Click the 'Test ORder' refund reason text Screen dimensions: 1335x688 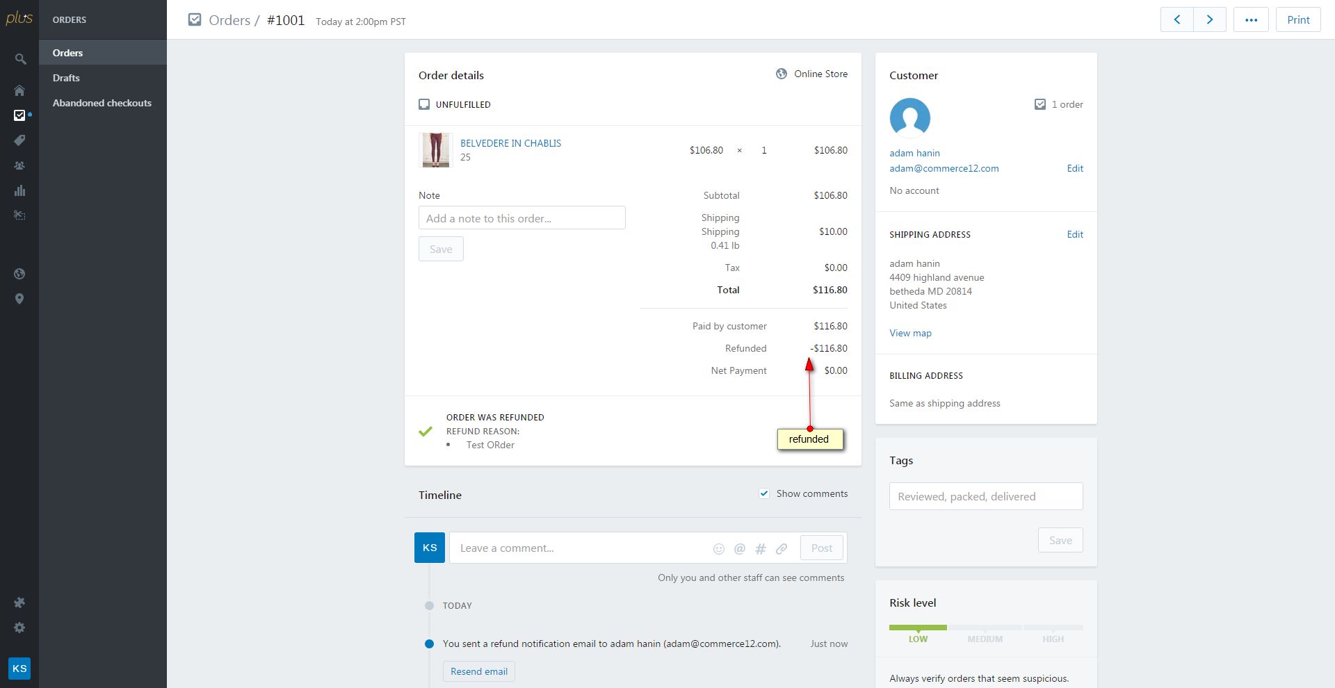point(490,445)
